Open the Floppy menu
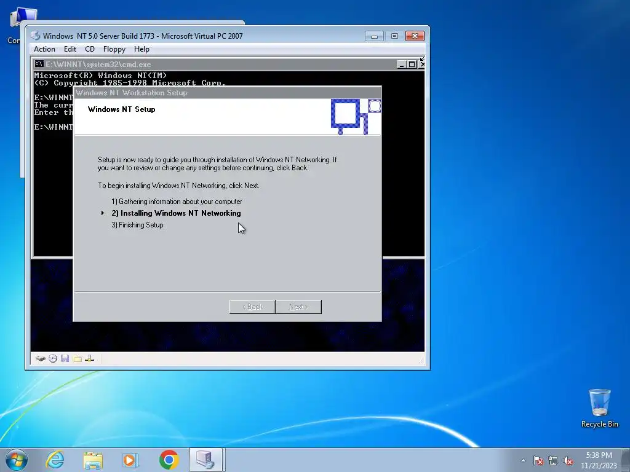 pos(114,49)
